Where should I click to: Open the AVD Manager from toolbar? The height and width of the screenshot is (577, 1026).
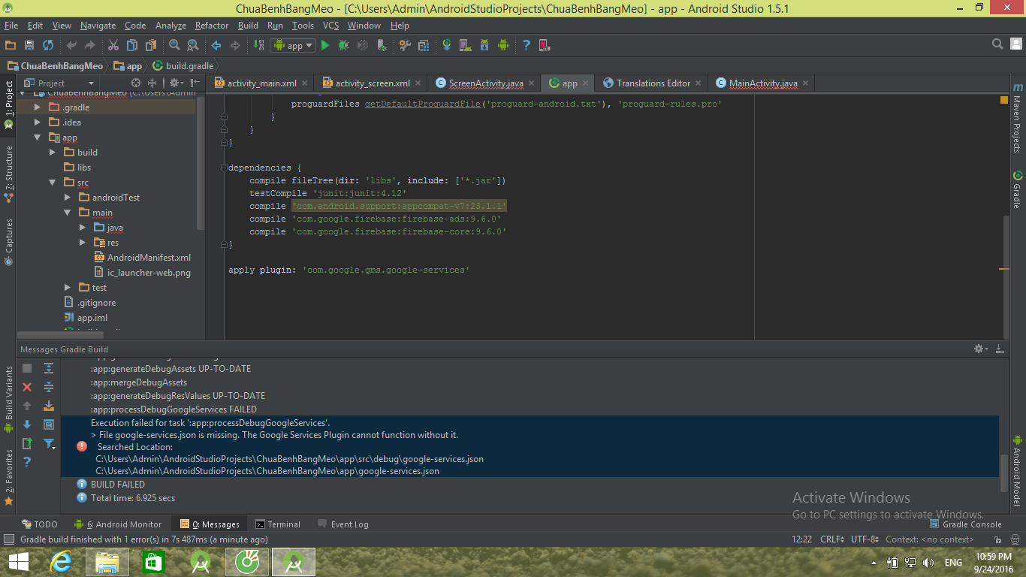[465, 46]
